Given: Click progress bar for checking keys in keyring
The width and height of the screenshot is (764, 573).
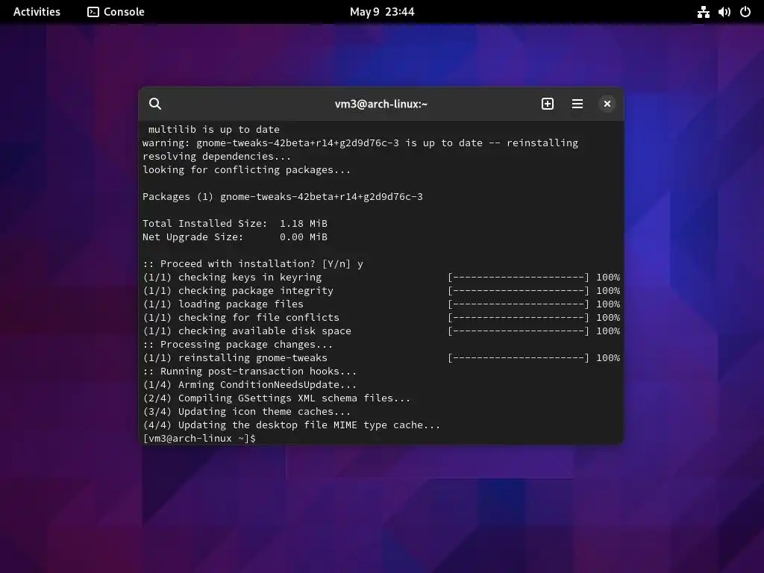Looking at the screenshot, I should [519, 278].
